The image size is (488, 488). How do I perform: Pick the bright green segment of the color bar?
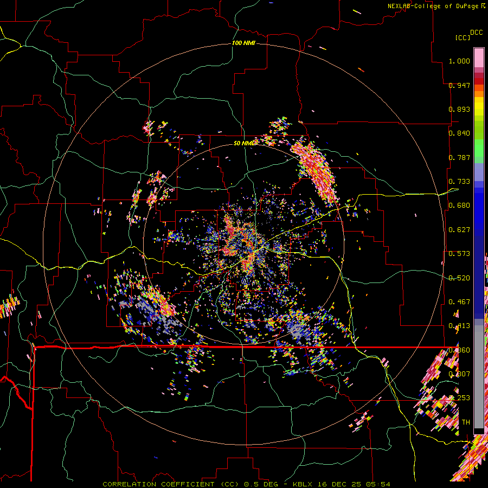(x=479, y=148)
